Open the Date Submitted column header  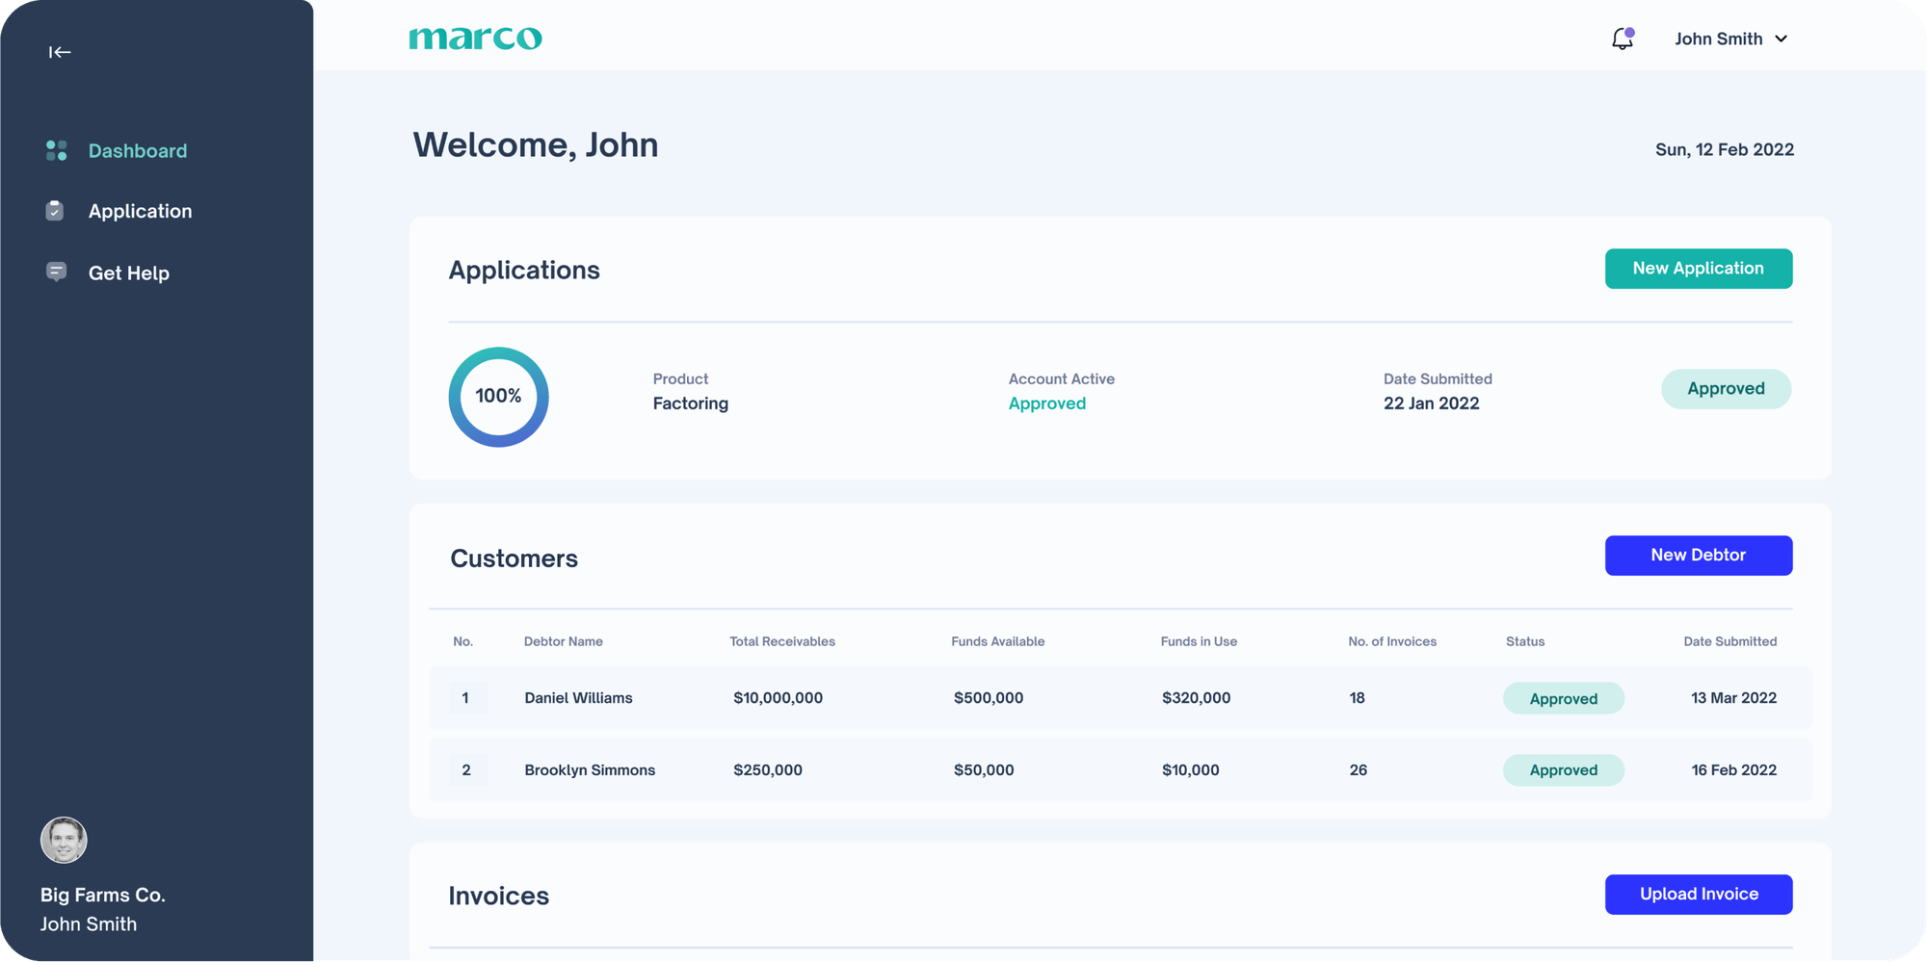(1730, 641)
